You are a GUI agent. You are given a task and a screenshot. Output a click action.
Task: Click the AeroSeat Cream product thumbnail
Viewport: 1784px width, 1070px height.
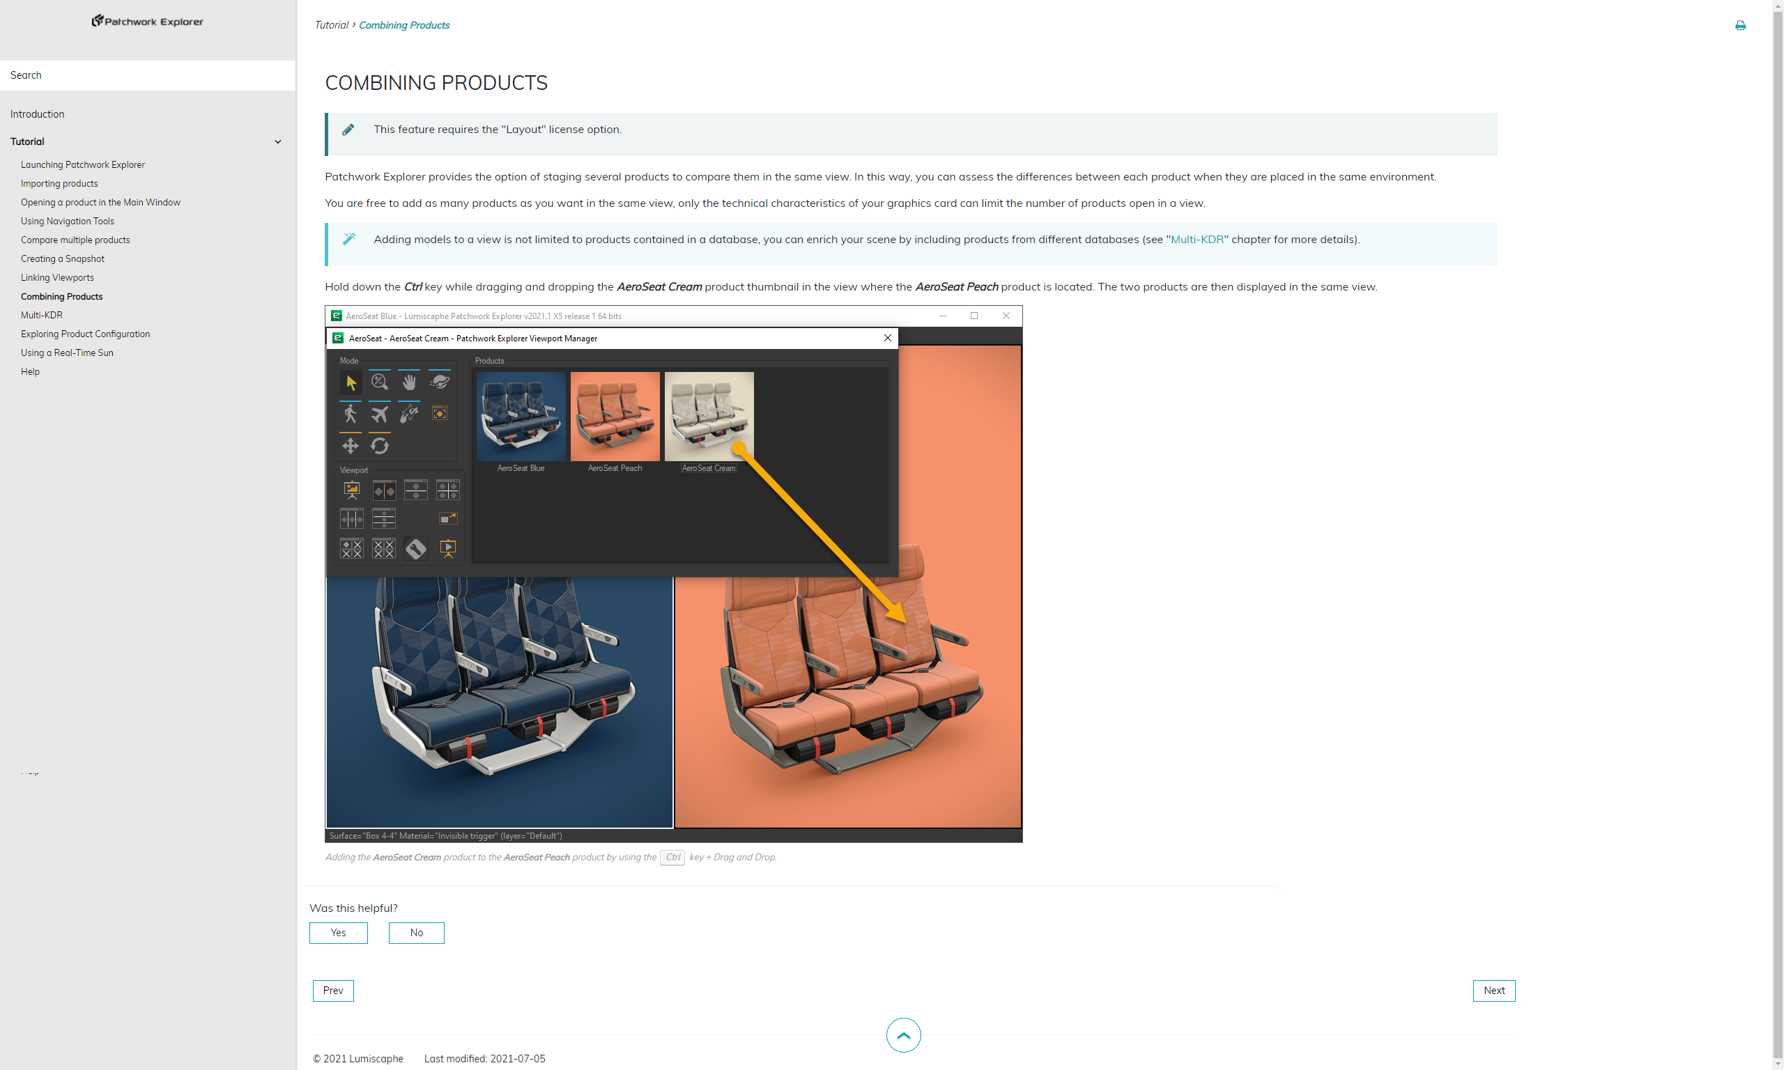click(709, 416)
